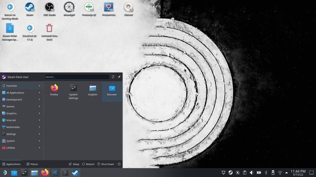Select the Uninstall EmuDeck trash icon

click(x=49, y=32)
